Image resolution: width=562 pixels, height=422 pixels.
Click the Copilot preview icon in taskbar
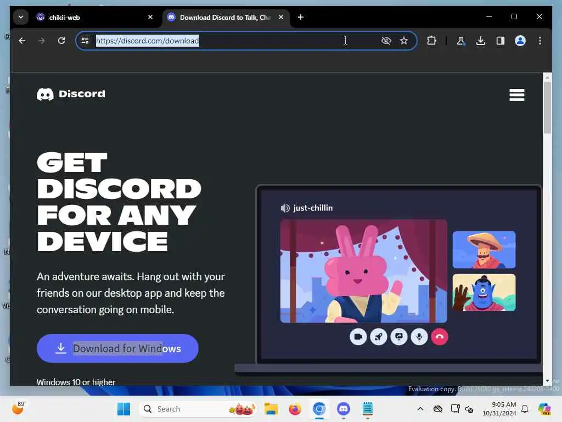(x=544, y=409)
